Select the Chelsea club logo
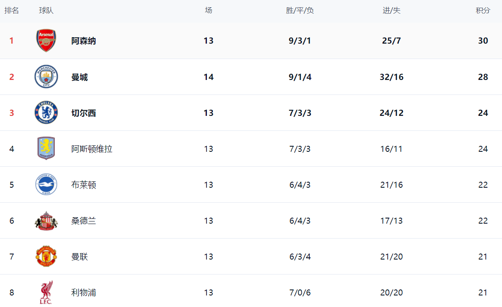This screenshot has height=307, width=502. 46,113
